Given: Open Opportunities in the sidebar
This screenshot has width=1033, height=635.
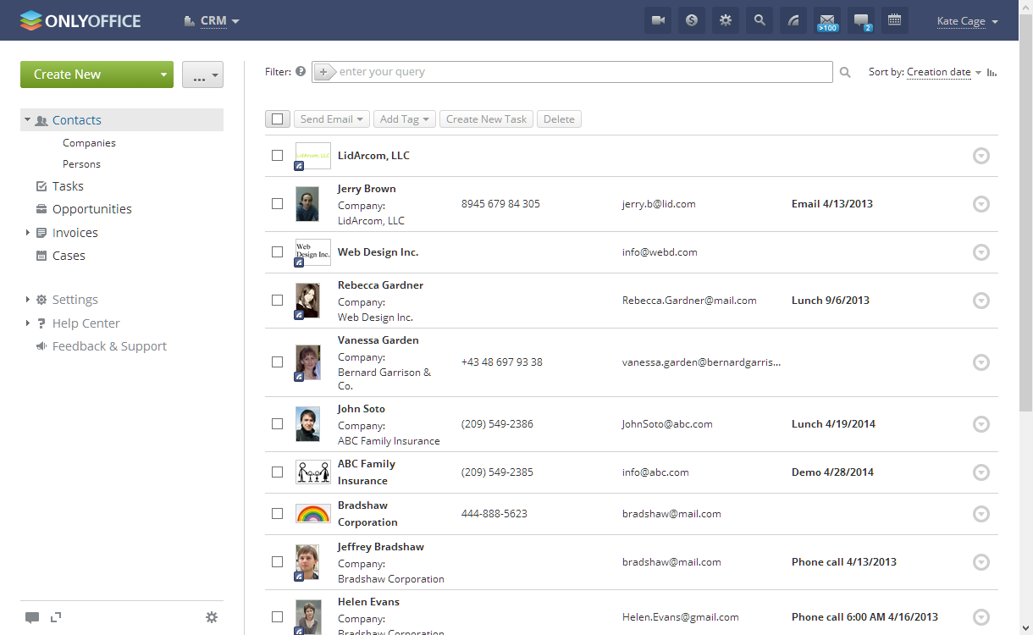Looking at the screenshot, I should coord(92,209).
